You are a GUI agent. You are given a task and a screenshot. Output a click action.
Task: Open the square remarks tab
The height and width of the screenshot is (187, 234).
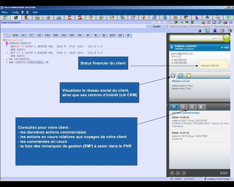201,107
